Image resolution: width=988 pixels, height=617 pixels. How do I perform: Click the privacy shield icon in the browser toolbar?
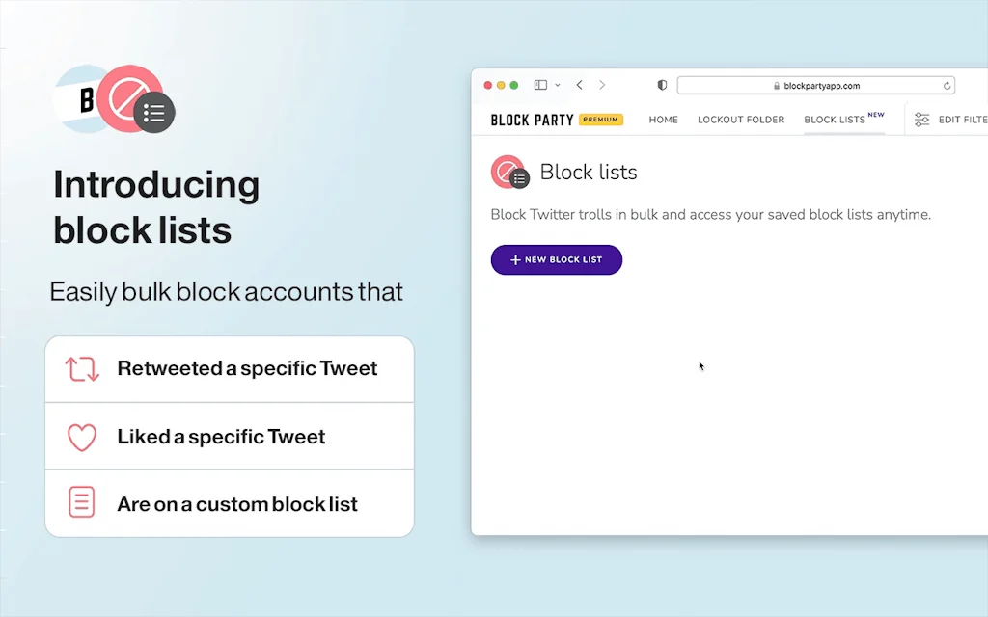[x=661, y=85]
